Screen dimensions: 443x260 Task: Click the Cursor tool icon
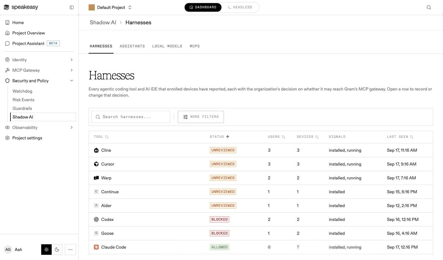pyautogui.click(x=96, y=164)
